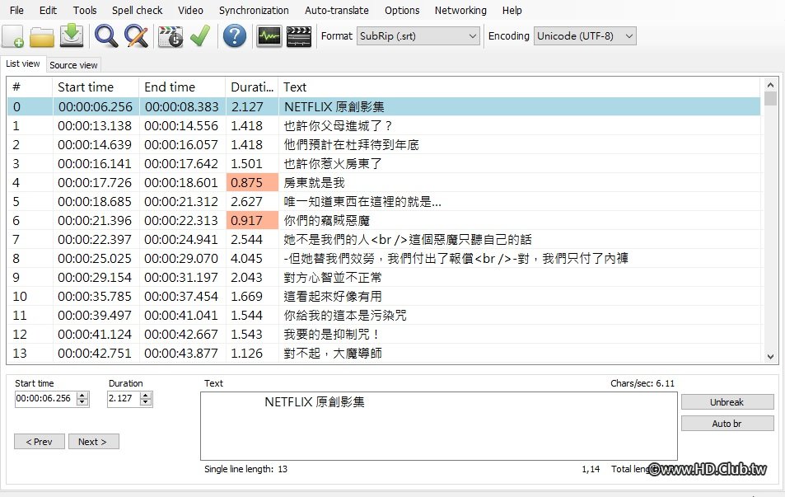The width and height of the screenshot is (785, 497).
Task: Click the Start time input field
Action: 45,398
